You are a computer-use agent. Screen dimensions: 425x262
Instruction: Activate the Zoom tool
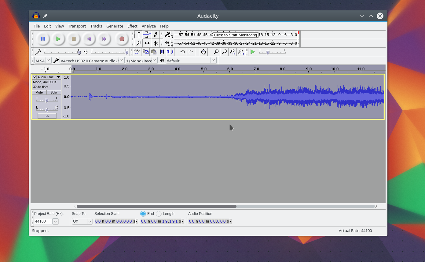tap(139, 43)
